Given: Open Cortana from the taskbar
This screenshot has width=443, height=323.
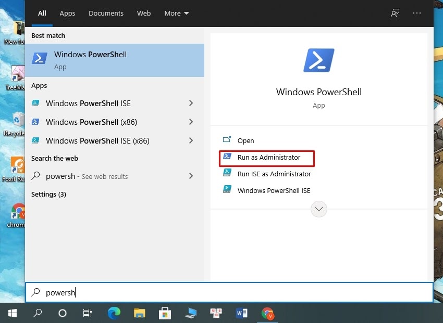Looking at the screenshot, I should tap(63, 313).
